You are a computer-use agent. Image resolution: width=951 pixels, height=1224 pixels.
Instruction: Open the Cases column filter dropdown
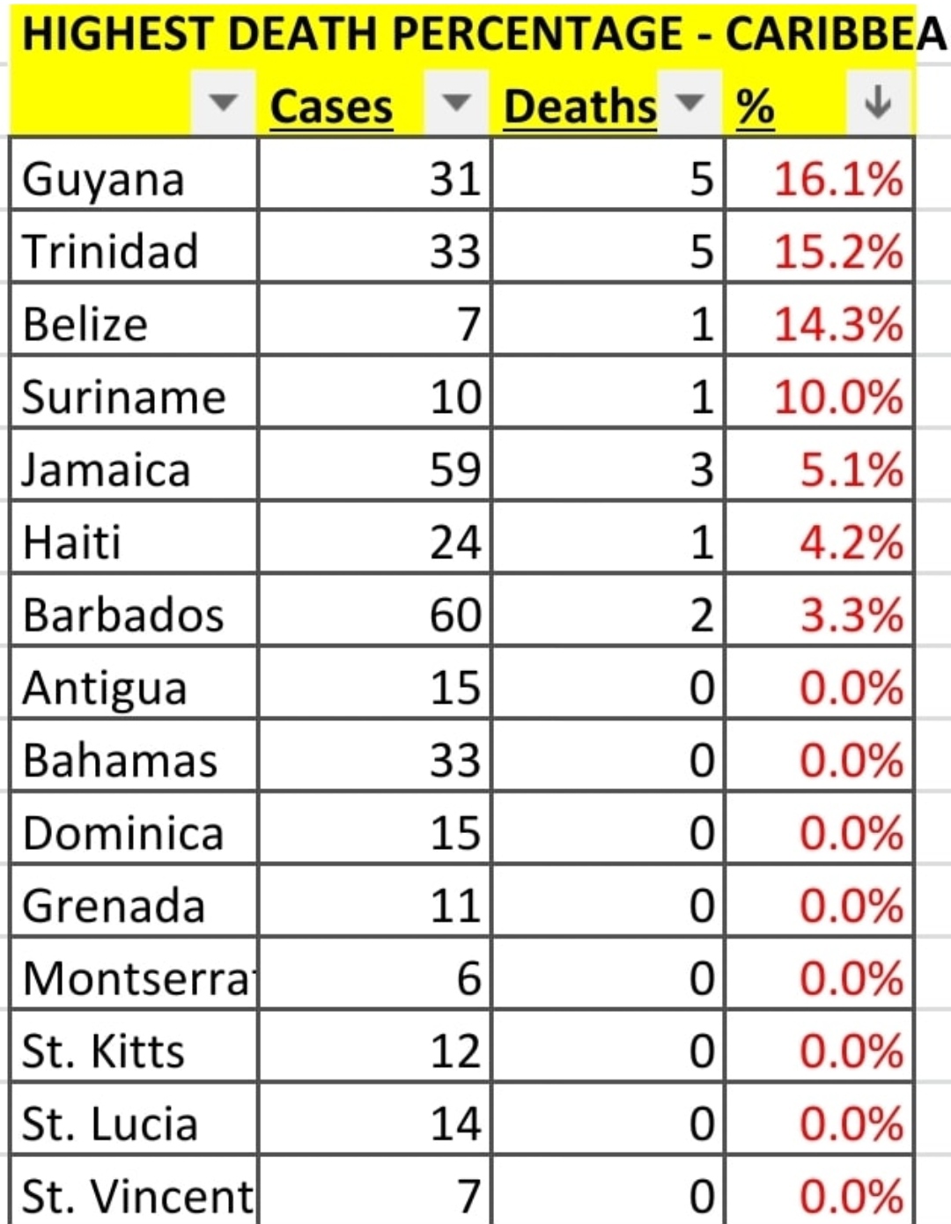[x=456, y=105]
